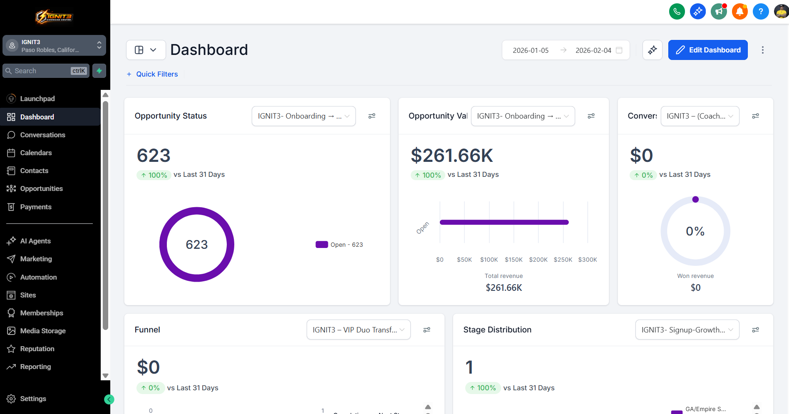Click the AI sparkle button beside Edit Dashboard

(x=652, y=50)
